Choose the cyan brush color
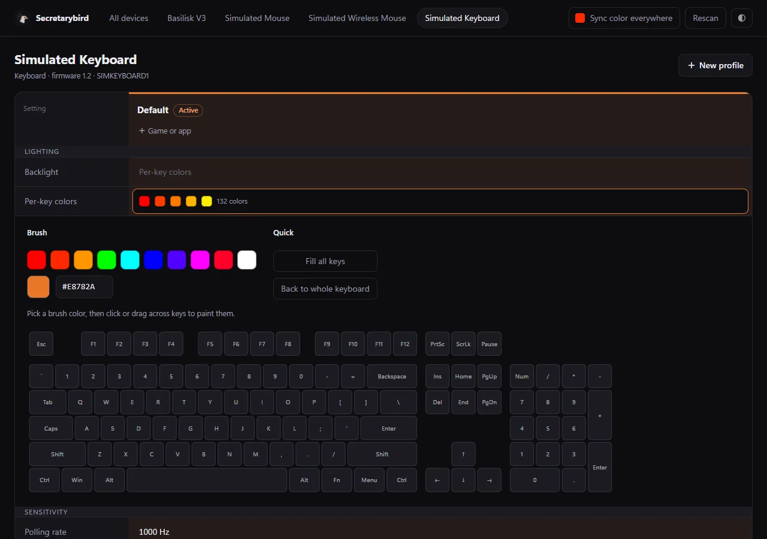This screenshot has width=767, height=539. [x=130, y=260]
